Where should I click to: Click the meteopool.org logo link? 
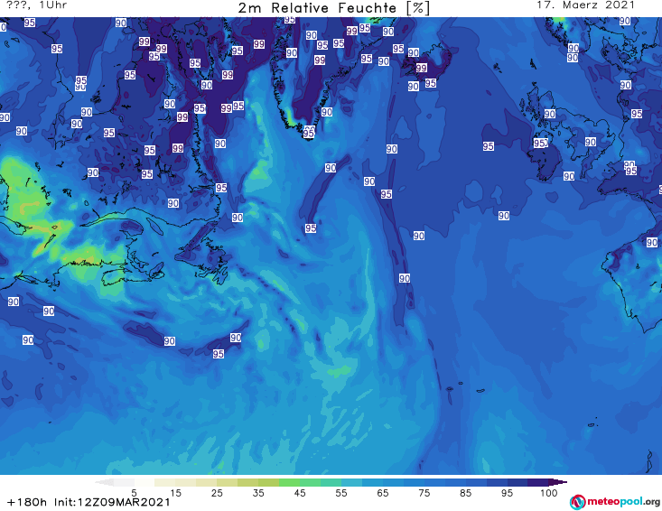click(x=615, y=502)
